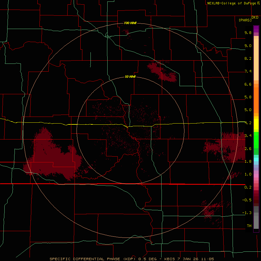Click the 8.2 scale value
This screenshot has height=261, width=261.
pos(248,58)
